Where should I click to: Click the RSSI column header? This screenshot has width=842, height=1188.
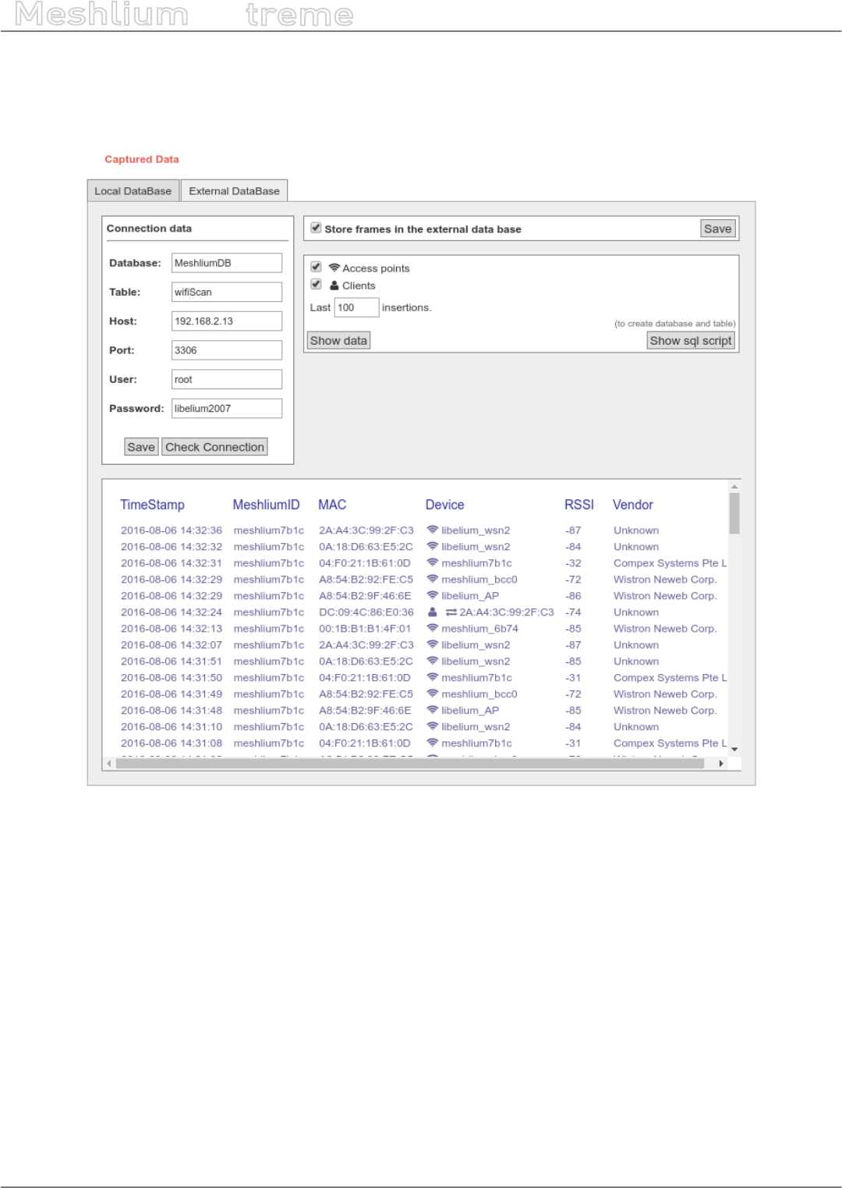pos(579,505)
